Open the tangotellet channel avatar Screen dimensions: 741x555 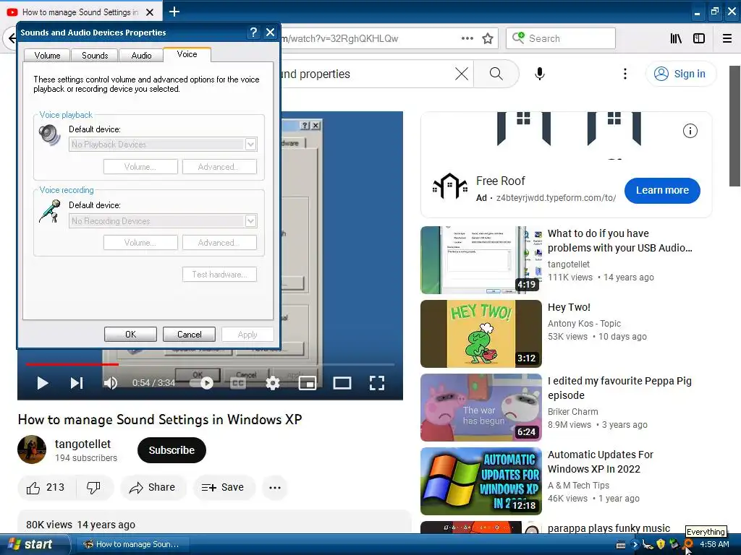pyautogui.click(x=32, y=449)
